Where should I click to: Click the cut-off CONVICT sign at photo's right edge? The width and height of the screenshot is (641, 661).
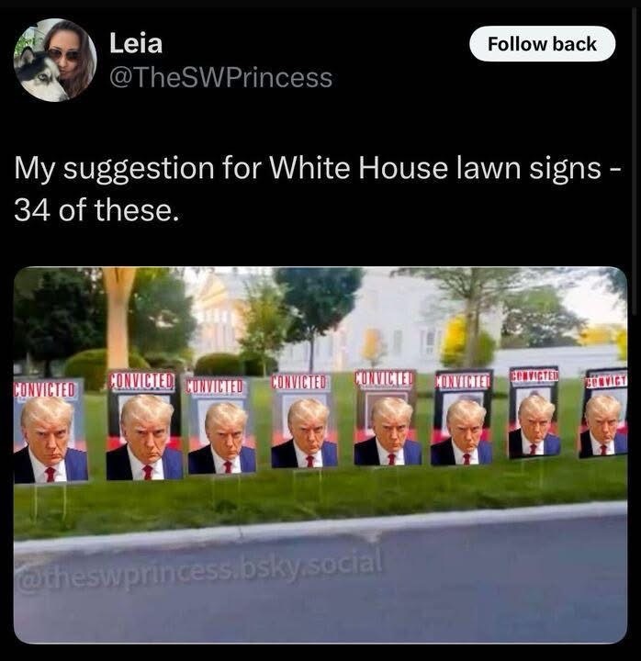[603, 413]
